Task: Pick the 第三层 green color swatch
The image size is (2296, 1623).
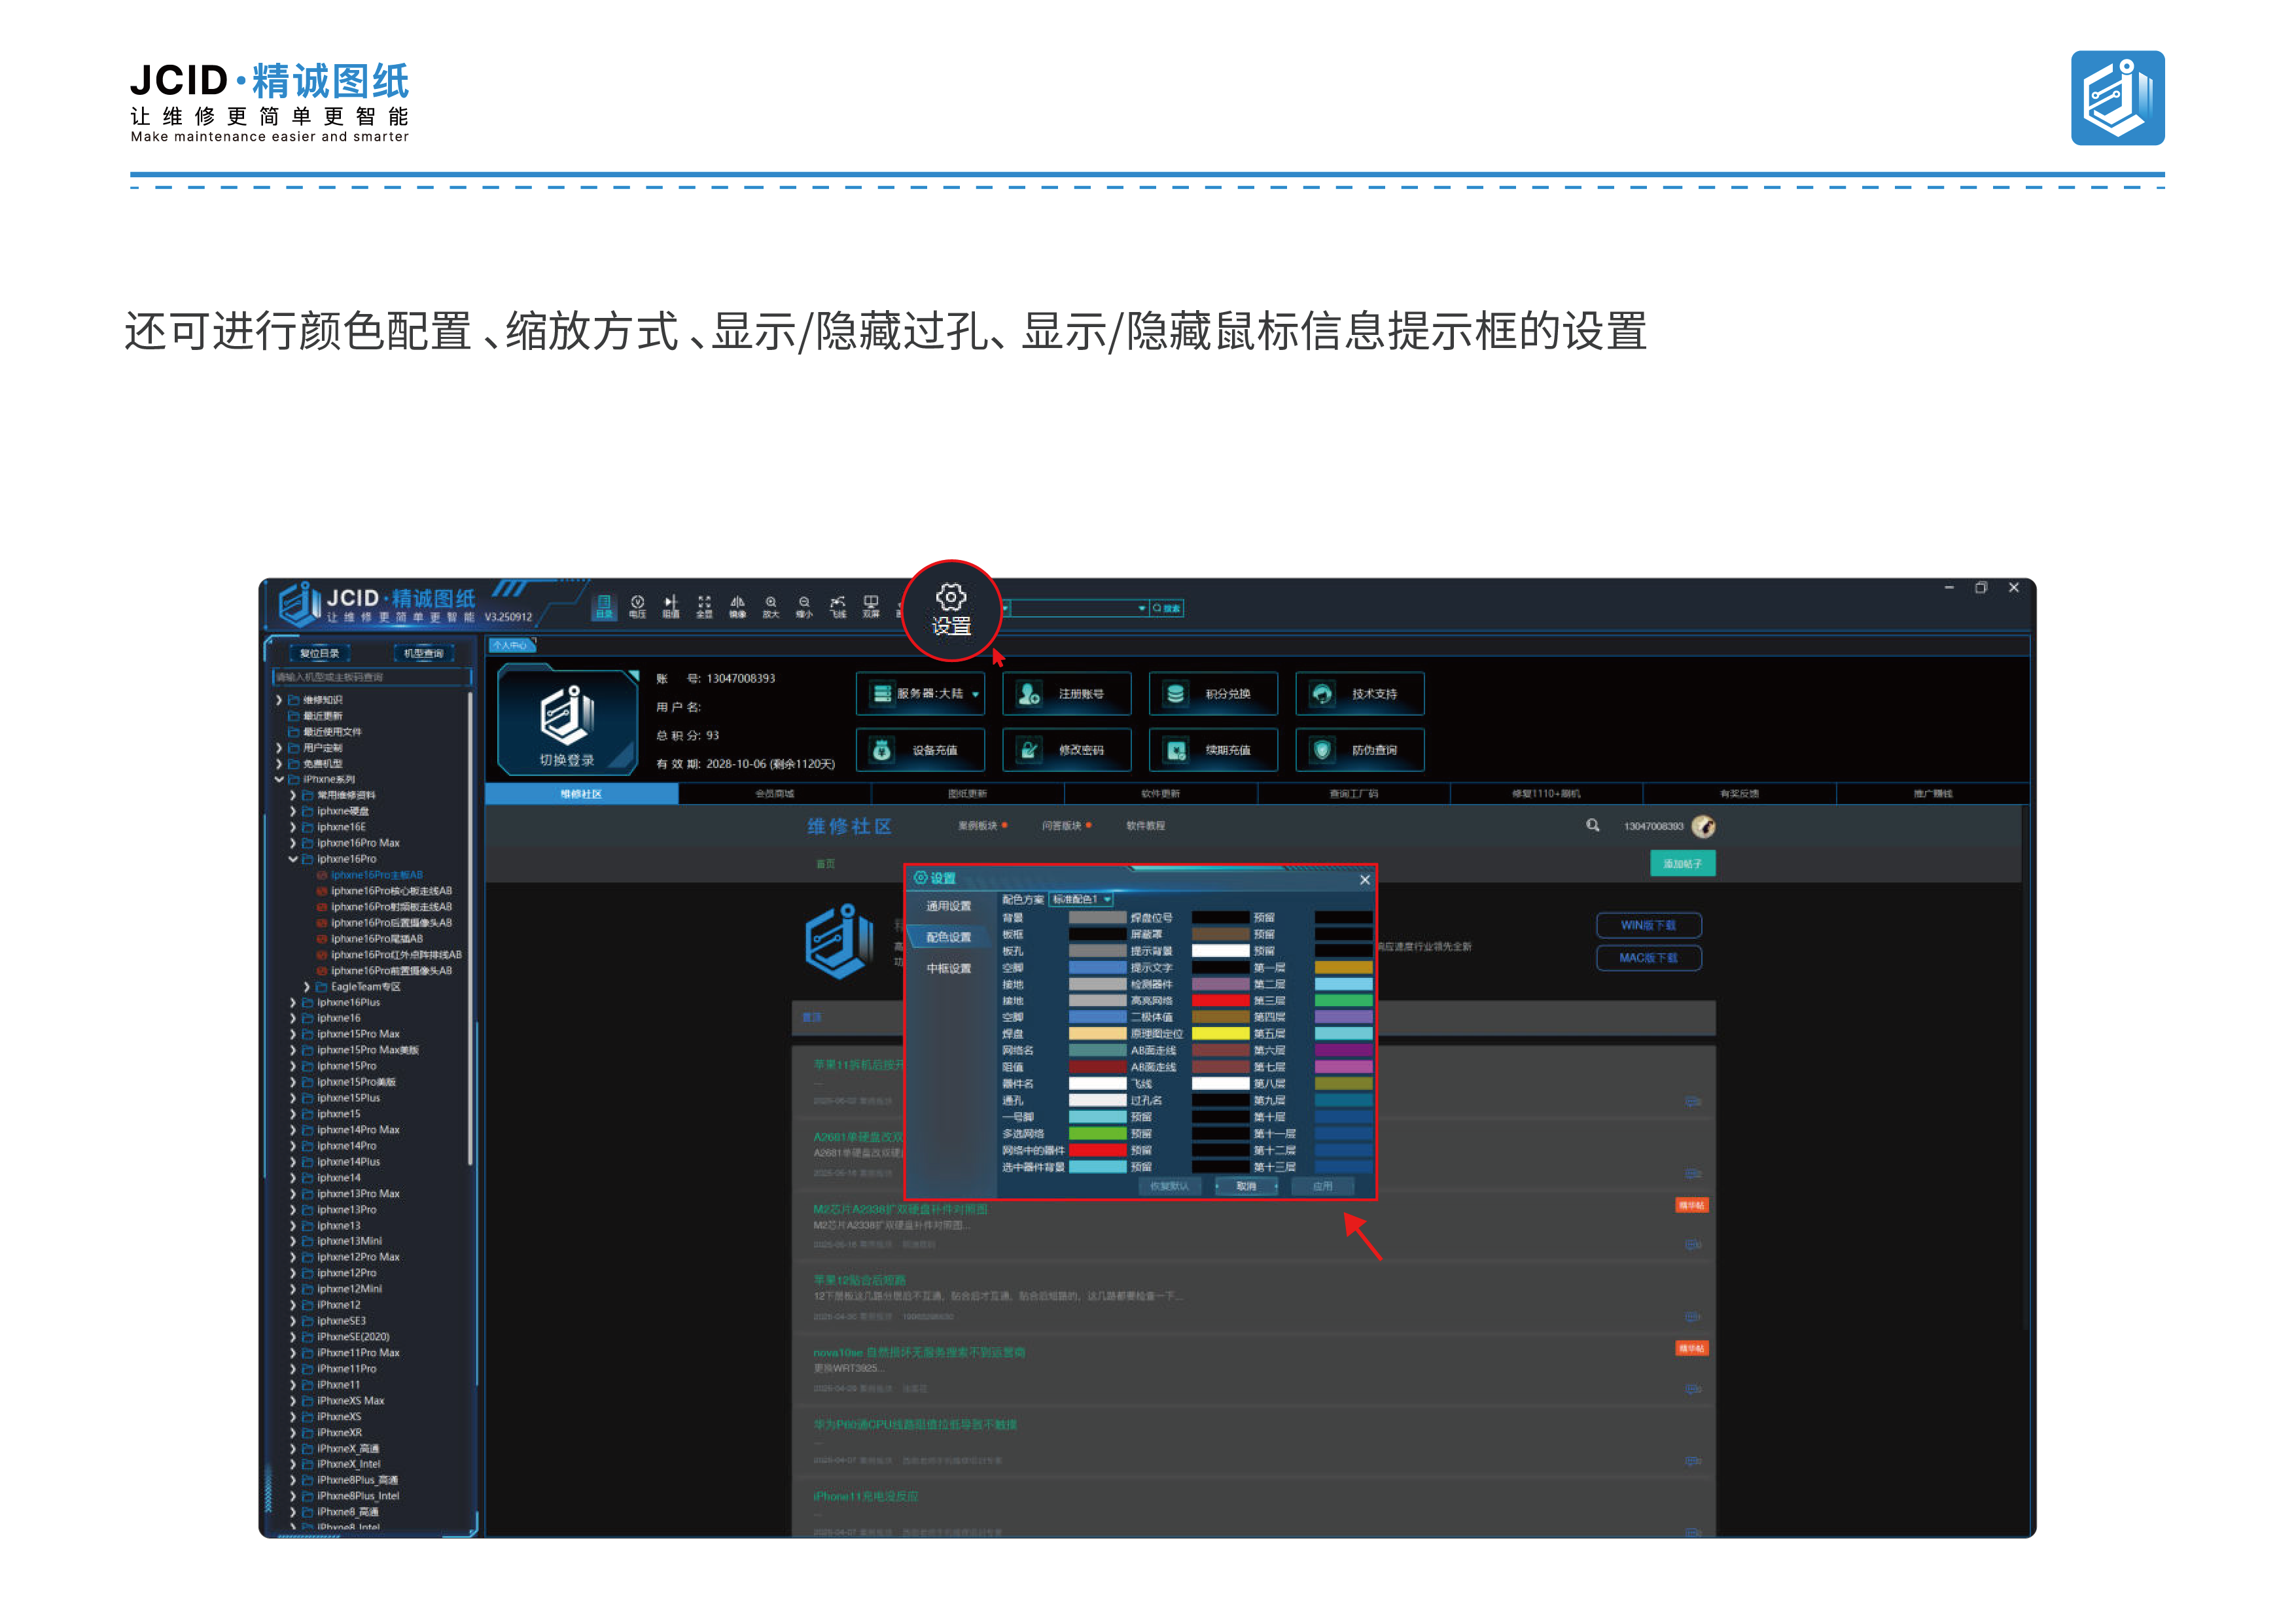Action: click(x=1343, y=1001)
